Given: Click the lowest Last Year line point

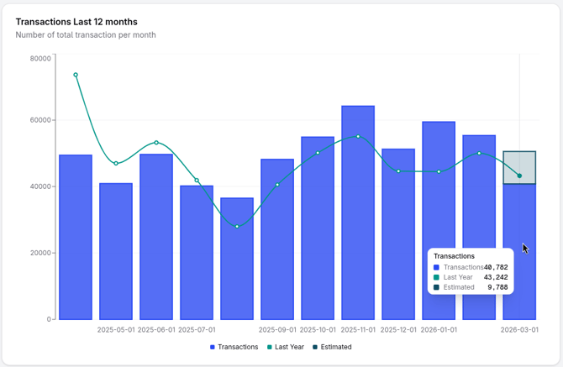Looking at the screenshot, I should (x=237, y=227).
